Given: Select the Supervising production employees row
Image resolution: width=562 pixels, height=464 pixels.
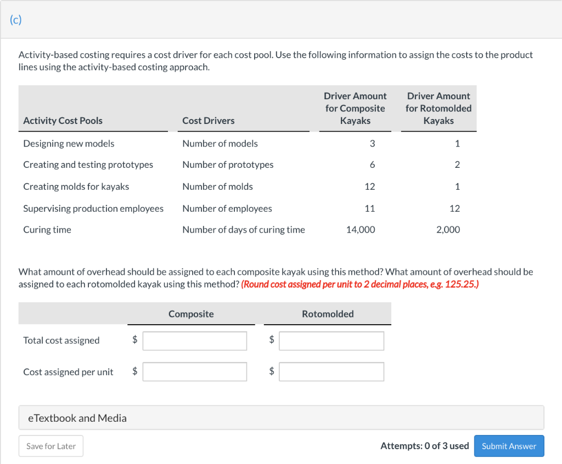Looking at the screenshot, I should pos(93,208).
